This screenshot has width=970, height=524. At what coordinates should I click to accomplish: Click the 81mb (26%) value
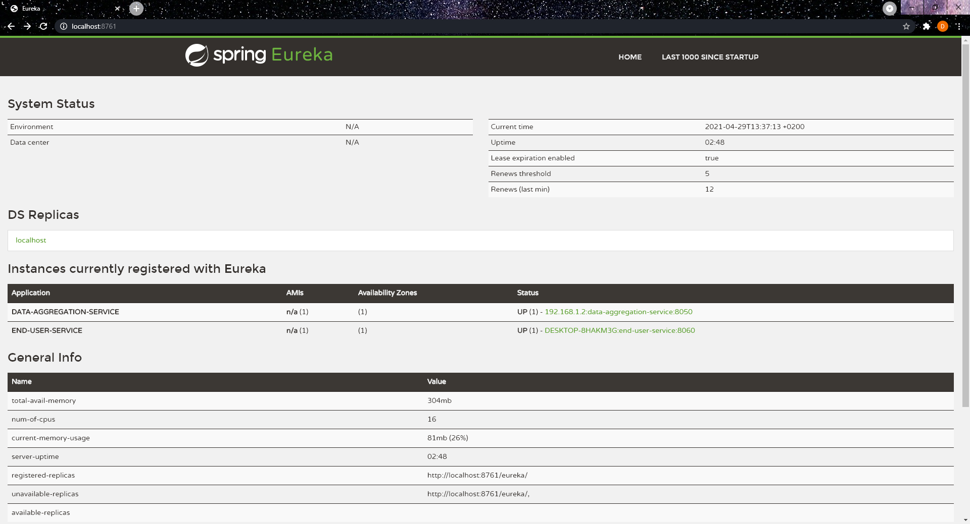(448, 438)
